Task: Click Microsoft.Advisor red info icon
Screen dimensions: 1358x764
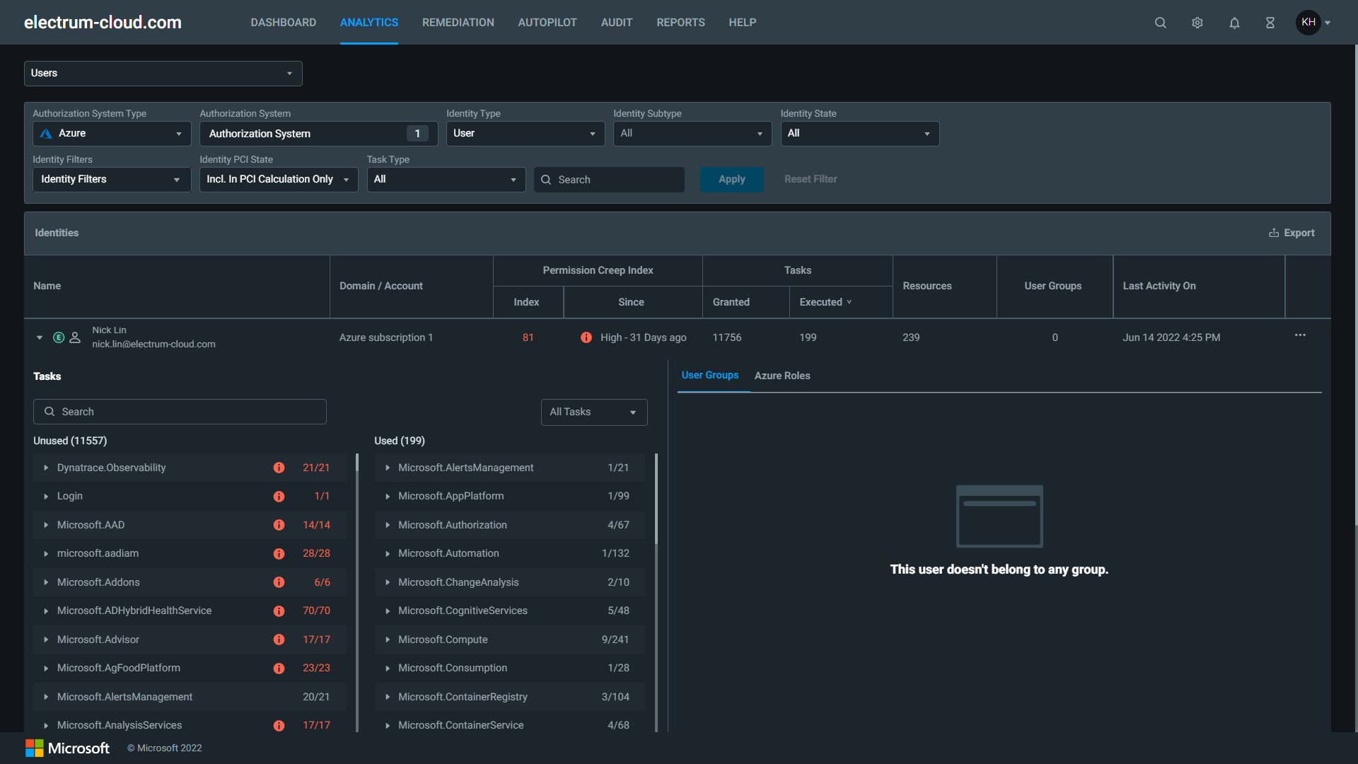Action: click(x=279, y=639)
